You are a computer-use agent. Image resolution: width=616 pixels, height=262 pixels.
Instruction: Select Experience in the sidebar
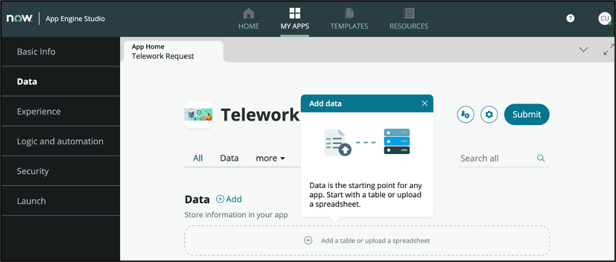[x=39, y=111]
